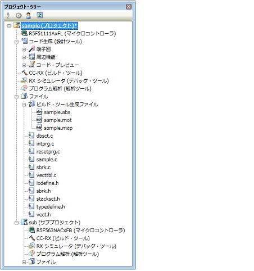Click the RX シミュレータ debug tool icon

(24, 80)
